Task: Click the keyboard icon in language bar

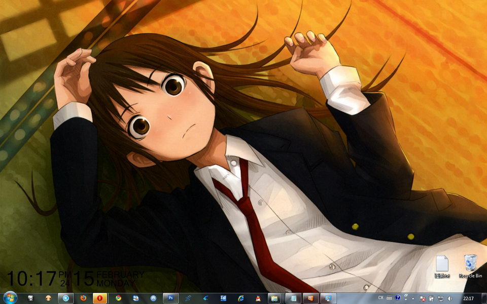Action: [389, 298]
